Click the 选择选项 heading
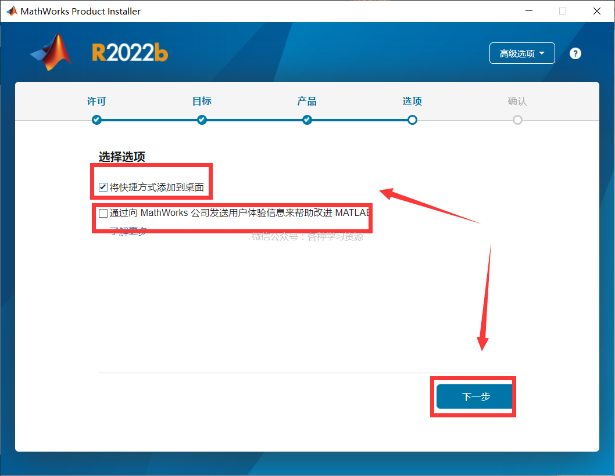Viewport: 615px width, 476px height. [122, 157]
